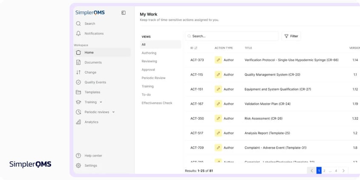Click the Analytics bar chart icon
Viewport: 360px width, 180px height.
pyautogui.click(x=78, y=122)
